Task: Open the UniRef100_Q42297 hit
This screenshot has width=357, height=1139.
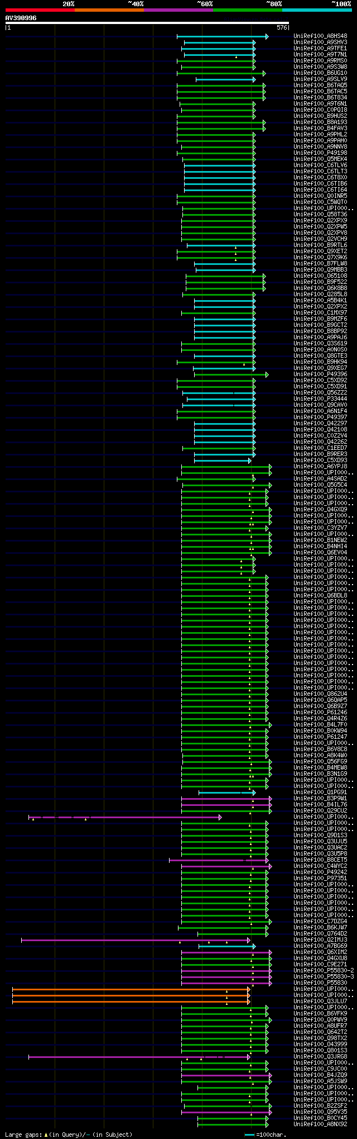Action: click(321, 424)
